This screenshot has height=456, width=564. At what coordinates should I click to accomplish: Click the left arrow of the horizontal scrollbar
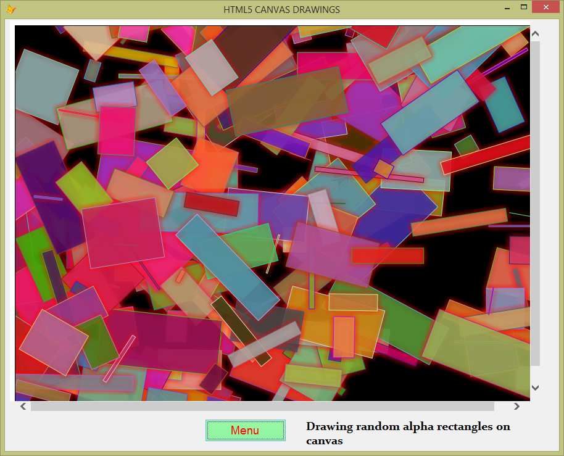coord(23,406)
